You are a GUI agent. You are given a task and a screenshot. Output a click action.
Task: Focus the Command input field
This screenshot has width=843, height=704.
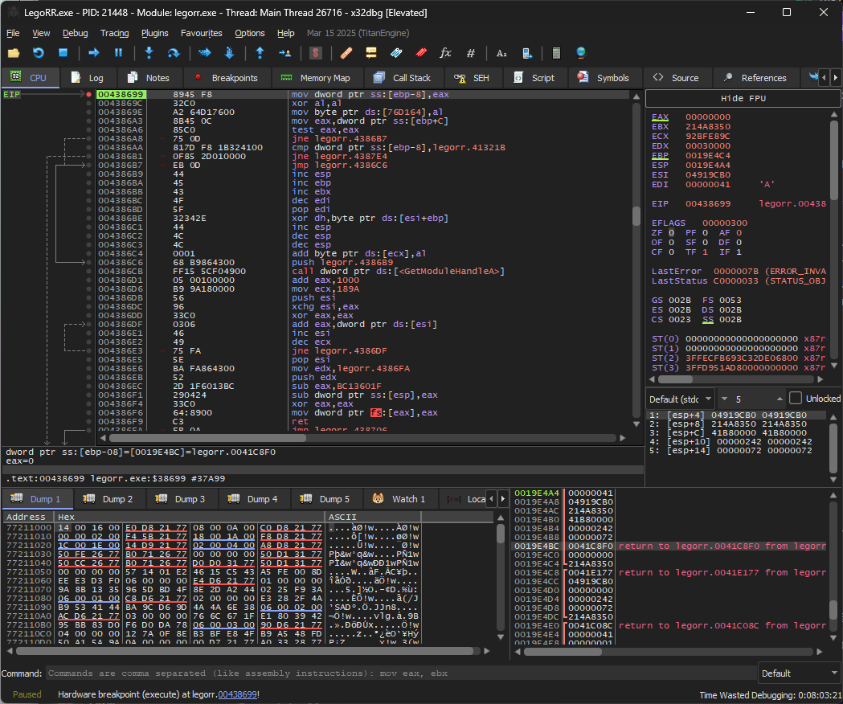[400, 673]
